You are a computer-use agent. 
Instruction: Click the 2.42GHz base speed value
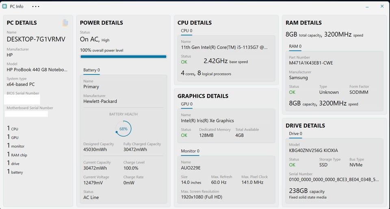click(216, 61)
